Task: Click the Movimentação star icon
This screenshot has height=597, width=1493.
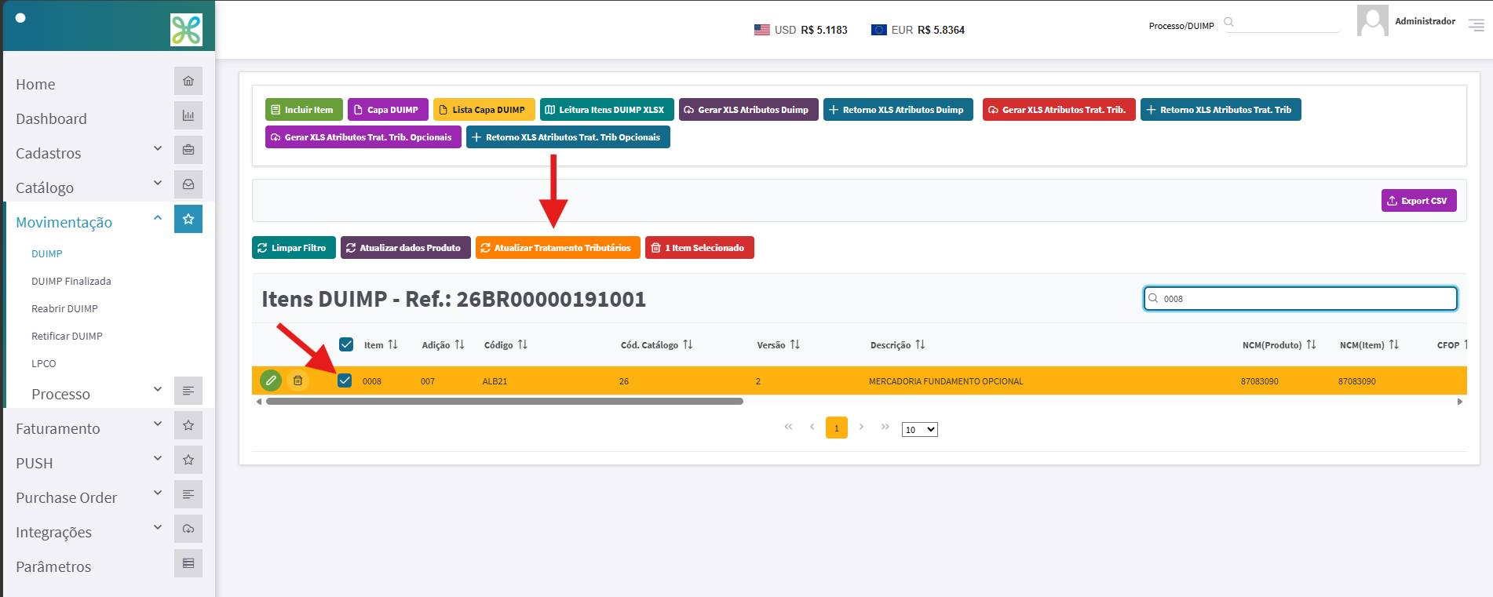Action: point(188,219)
